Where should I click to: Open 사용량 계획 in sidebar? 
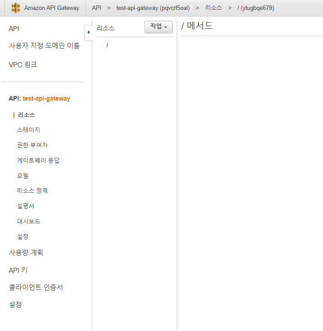[x=26, y=253]
